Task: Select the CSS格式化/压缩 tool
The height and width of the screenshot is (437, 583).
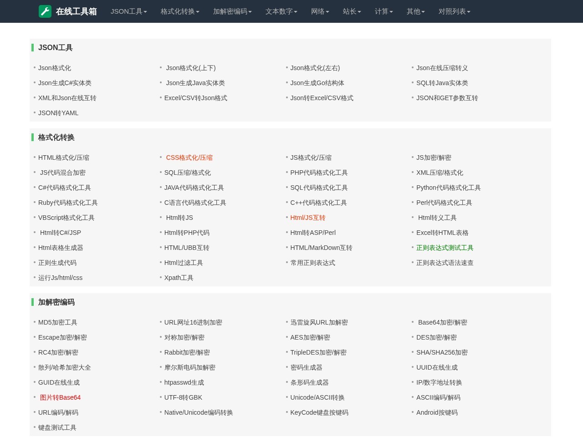Action: click(189, 158)
